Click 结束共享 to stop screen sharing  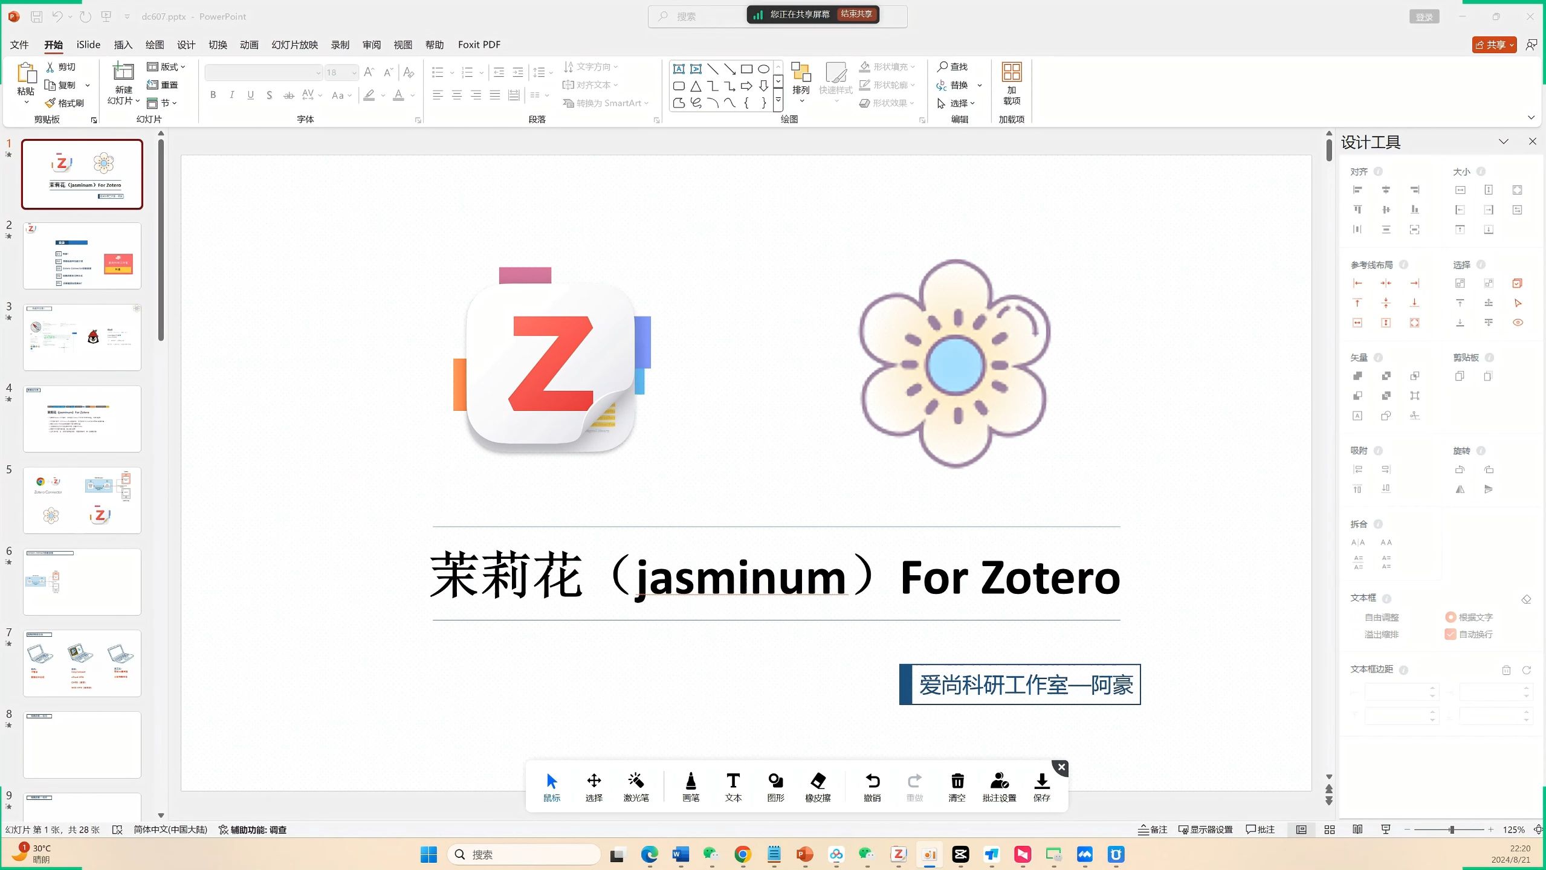click(x=856, y=14)
